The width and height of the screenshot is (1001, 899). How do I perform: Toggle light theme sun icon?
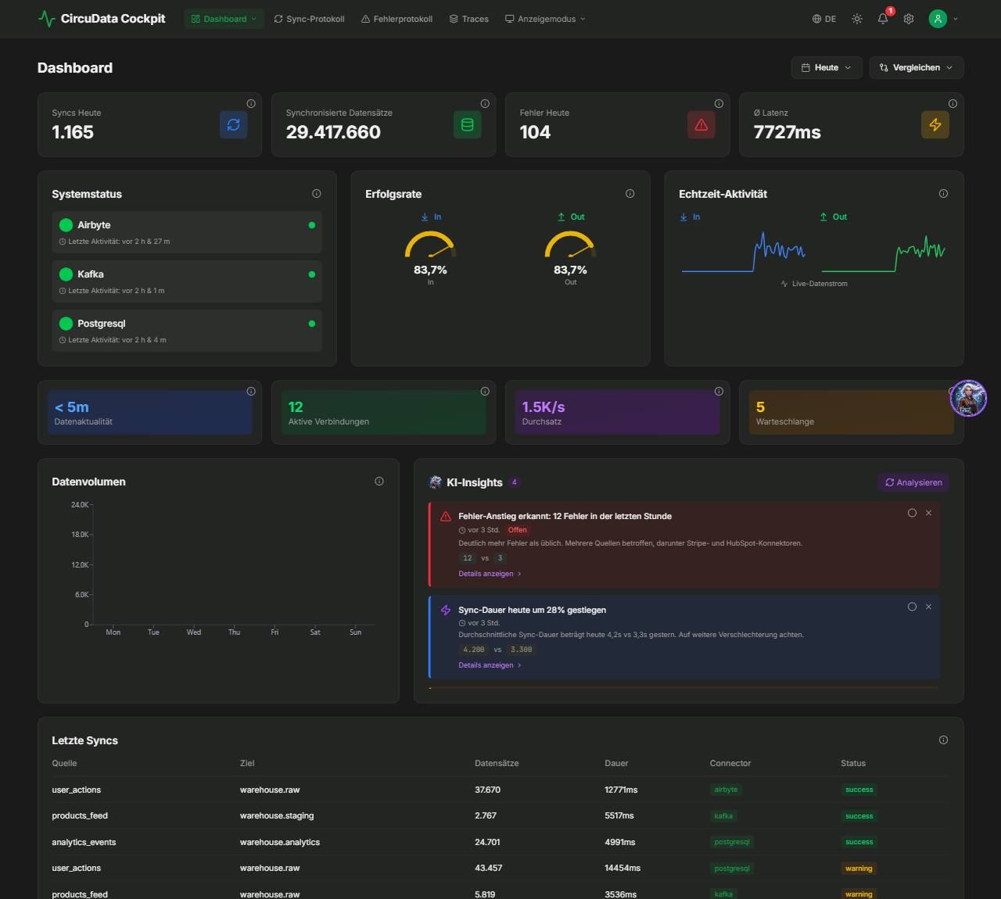pyautogui.click(x=857, y=19)
